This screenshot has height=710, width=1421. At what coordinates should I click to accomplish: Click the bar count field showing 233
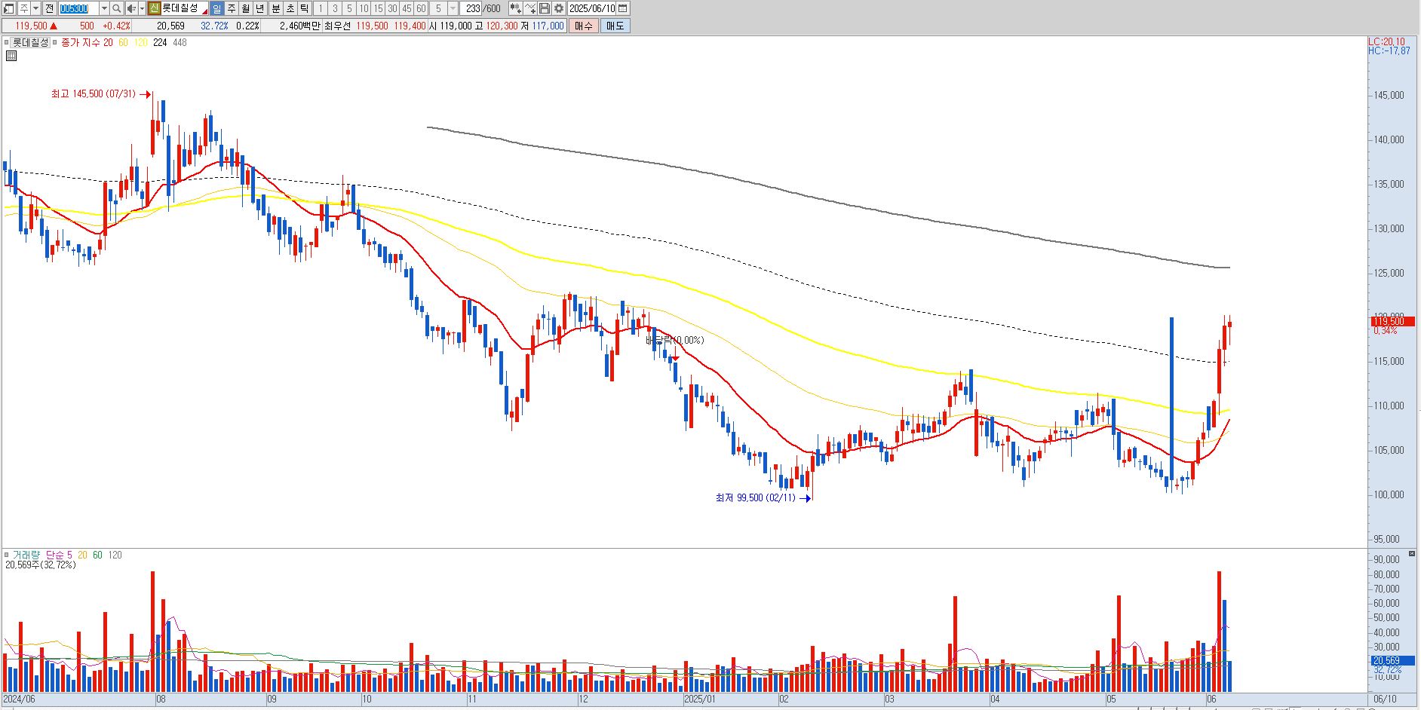pyautogui.click(x=472, y=8)
